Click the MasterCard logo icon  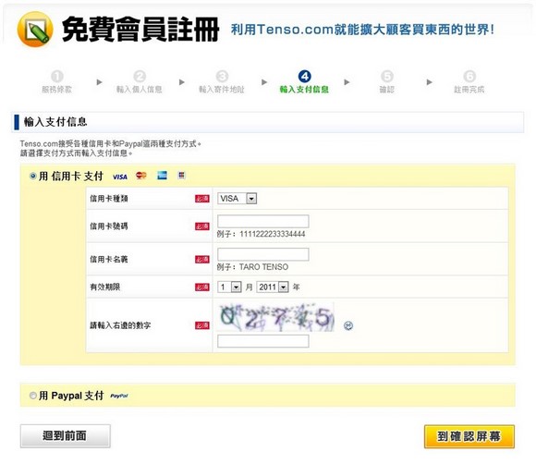(x=141, y=176)
